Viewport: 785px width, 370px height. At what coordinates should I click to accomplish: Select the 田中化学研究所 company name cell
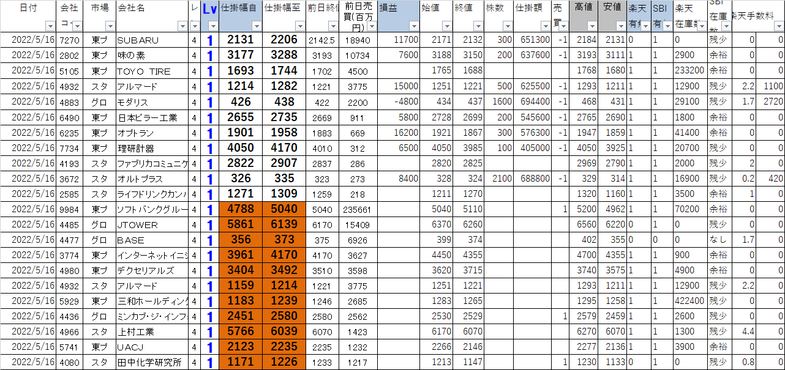tap(152, 362)
